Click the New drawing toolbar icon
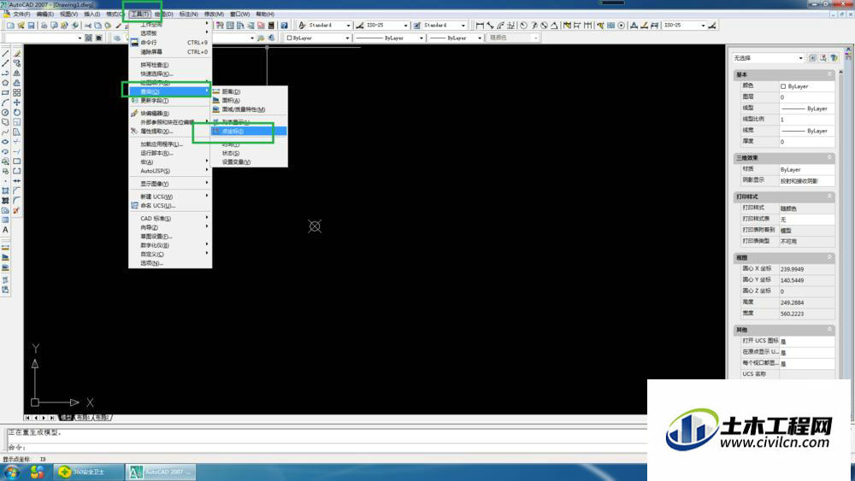855x481 pixels. tap(9, 26)
